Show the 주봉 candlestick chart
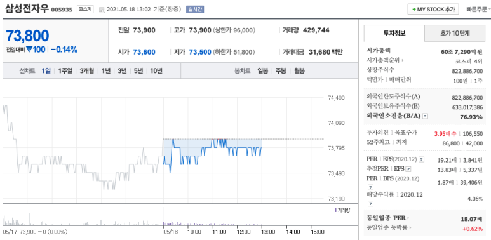Screen dimensions: 491x240 281,70
